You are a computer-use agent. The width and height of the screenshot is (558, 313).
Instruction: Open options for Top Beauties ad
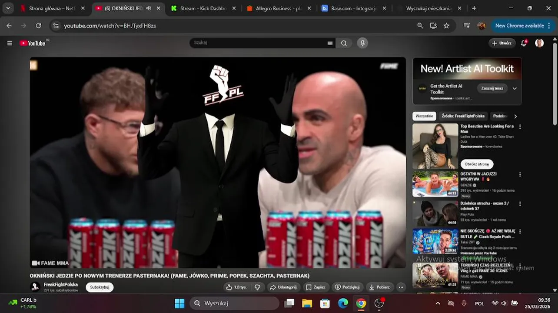(x=520, y=127)
